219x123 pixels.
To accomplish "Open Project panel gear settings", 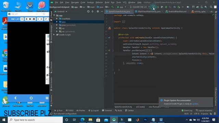I will 98,11.
